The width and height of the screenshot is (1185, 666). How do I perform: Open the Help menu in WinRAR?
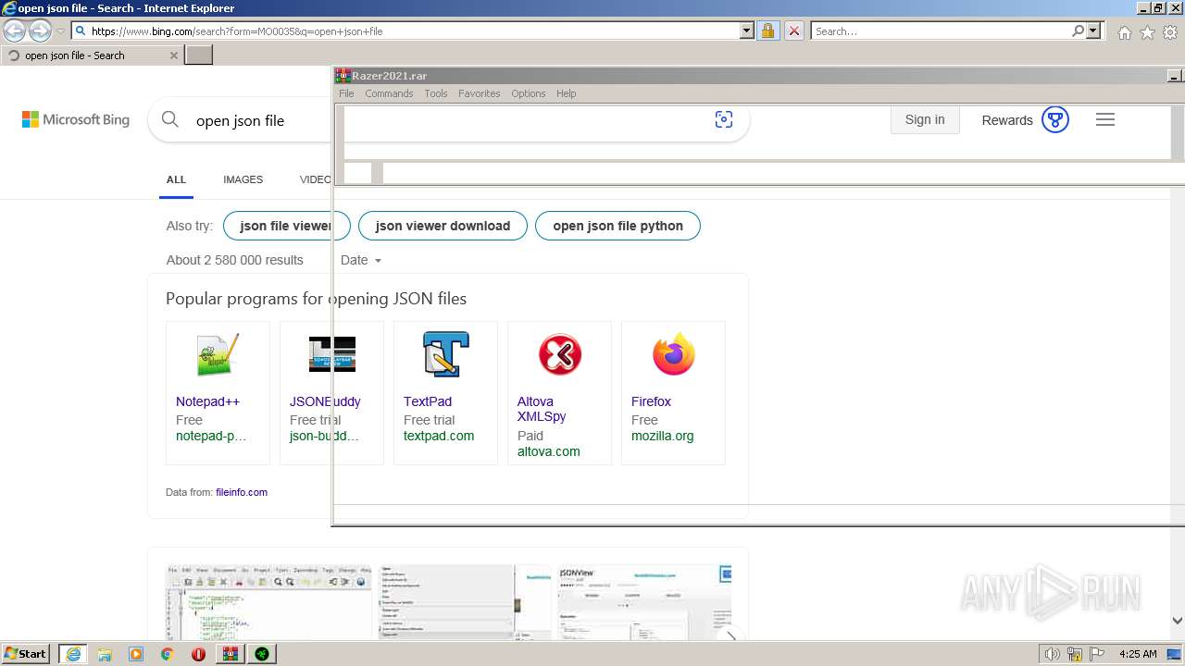[x=567, y=93]
